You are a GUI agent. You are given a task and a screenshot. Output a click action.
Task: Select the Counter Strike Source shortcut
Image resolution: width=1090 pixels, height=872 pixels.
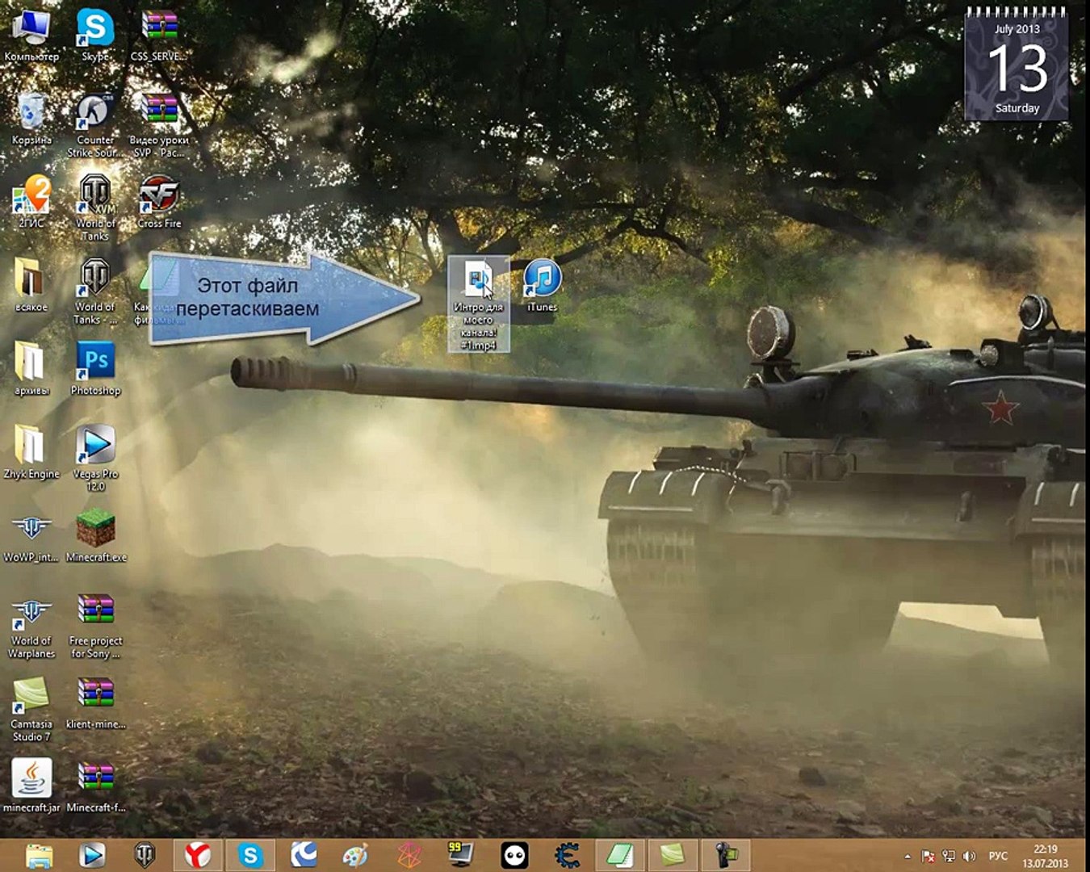click(95, 125)
